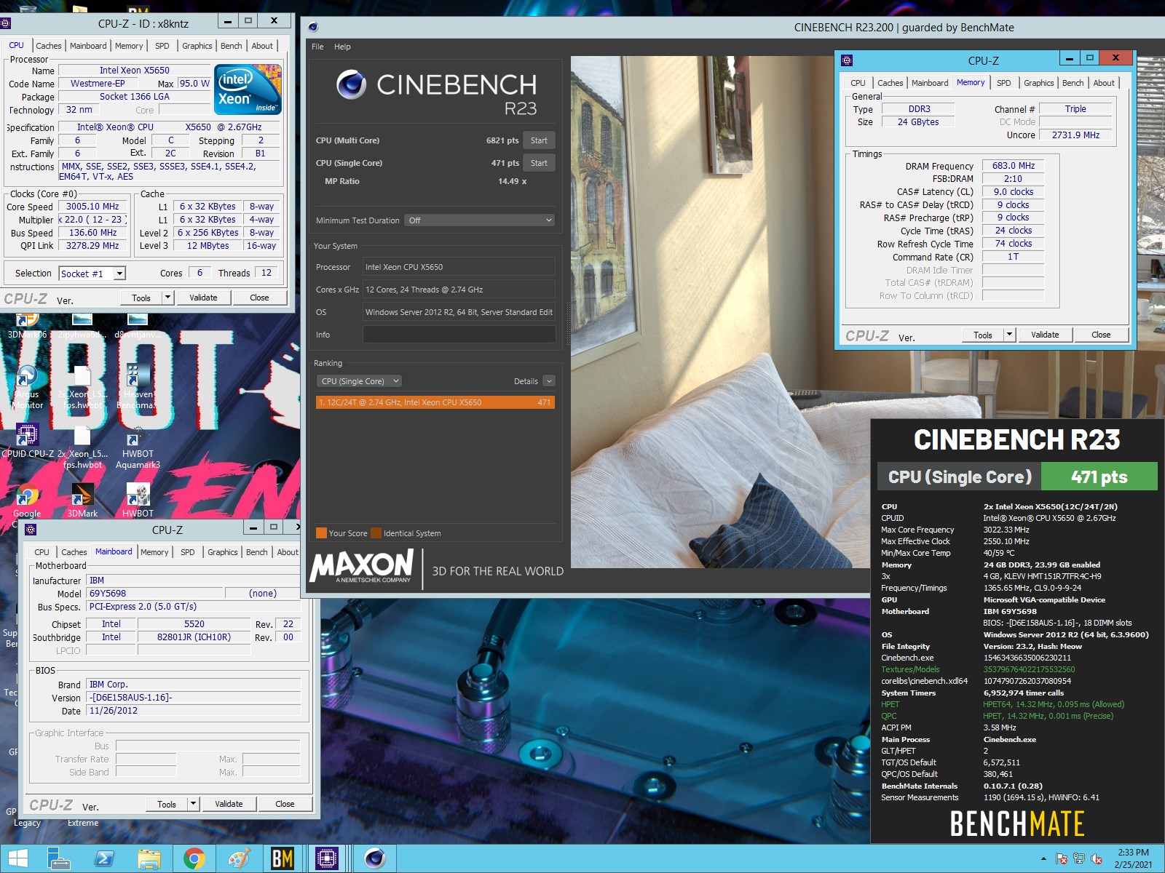
Task: Switch to Memory tab in CPU-Z Mainboard window
Action: click(154, 552)
